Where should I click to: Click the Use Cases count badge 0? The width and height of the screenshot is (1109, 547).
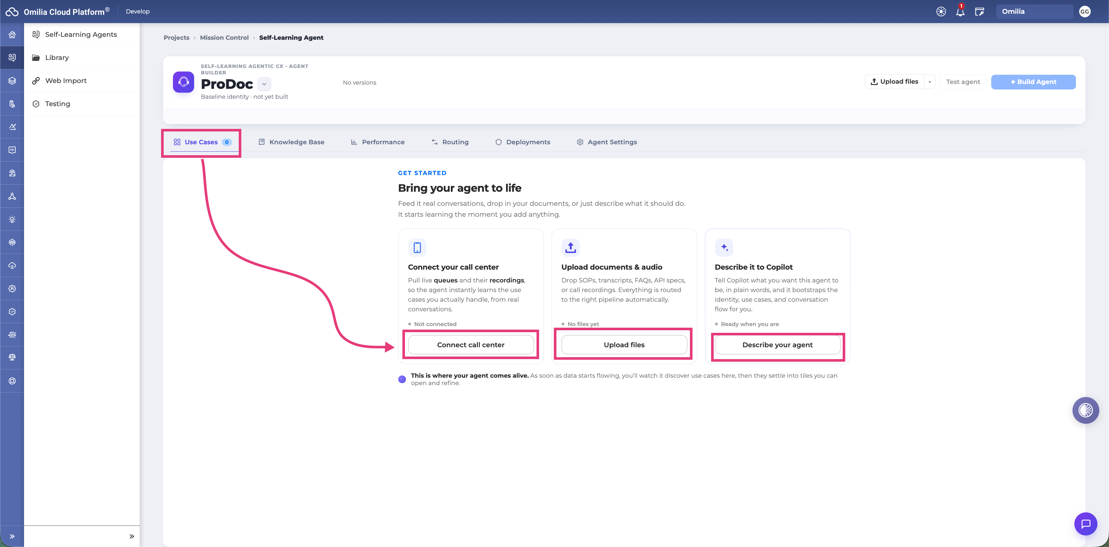[x=227, y=142]
